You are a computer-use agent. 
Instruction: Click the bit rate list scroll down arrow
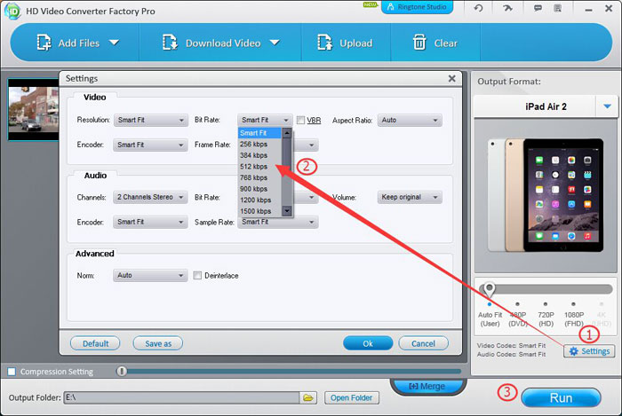point(287,211)
